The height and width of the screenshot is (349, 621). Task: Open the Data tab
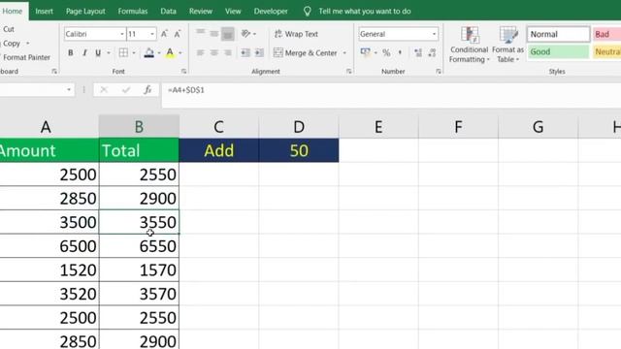168,11
